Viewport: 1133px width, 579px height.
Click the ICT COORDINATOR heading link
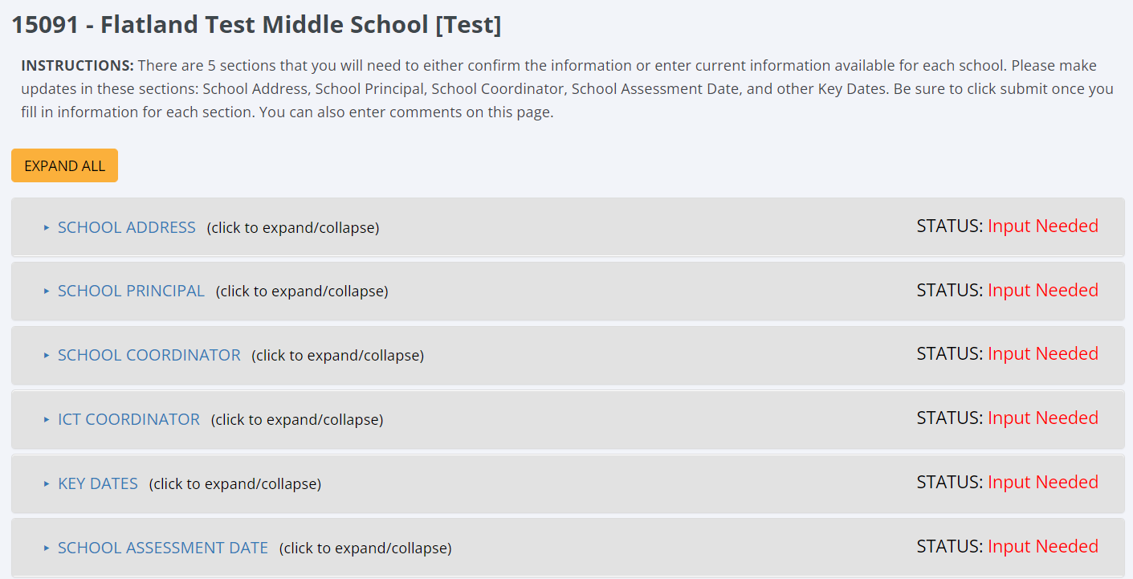click(128, 419)
